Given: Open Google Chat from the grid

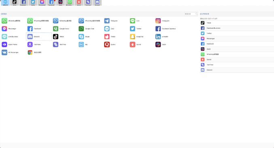Looking at the screenshot, I should coord(86,29).
